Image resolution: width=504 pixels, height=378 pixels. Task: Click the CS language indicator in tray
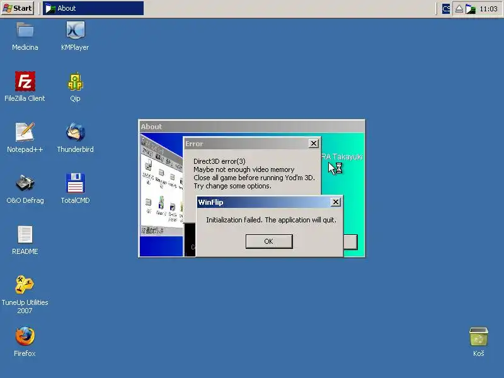[x=446, y=9]
